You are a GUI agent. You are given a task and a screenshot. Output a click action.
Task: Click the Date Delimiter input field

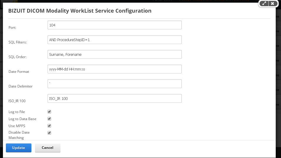[115, 84]
